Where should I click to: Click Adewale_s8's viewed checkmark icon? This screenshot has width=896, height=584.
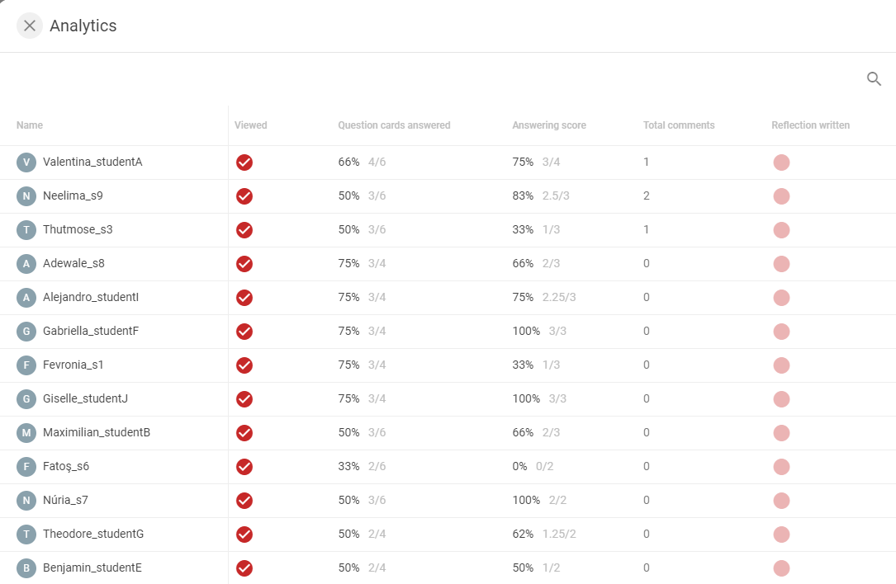click(244, 264)
